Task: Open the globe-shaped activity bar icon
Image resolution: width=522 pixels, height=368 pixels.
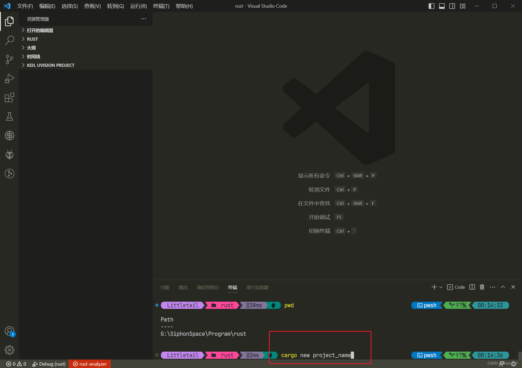Action: [x=10, y=136]
